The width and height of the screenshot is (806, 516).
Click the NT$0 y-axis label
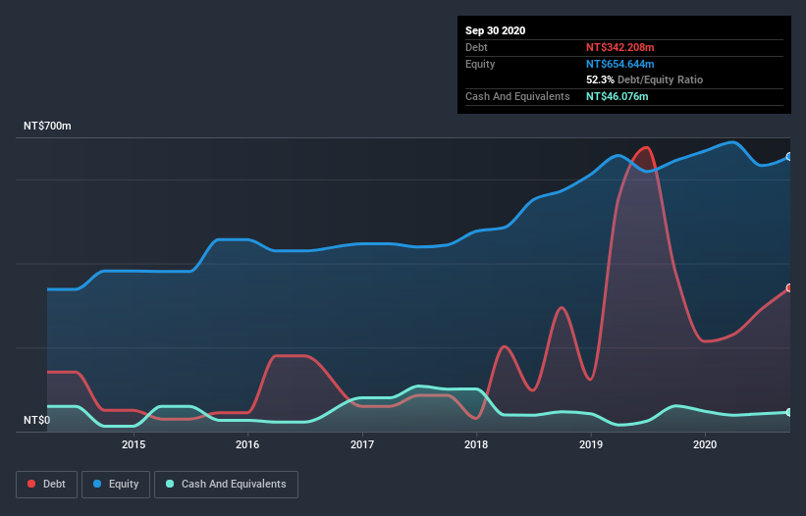(x=37, y=420)
